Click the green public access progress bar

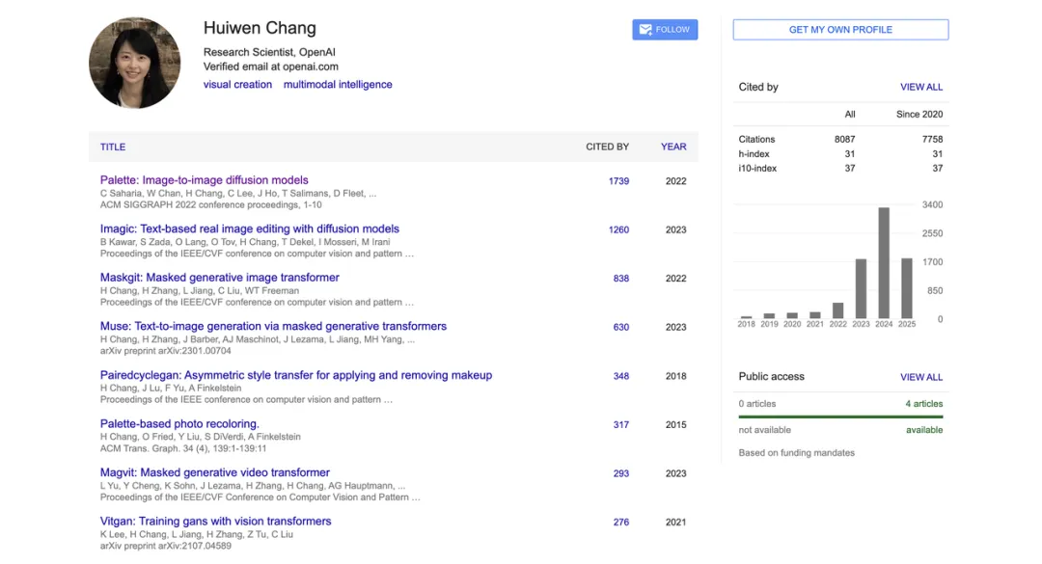click(840, 416)
